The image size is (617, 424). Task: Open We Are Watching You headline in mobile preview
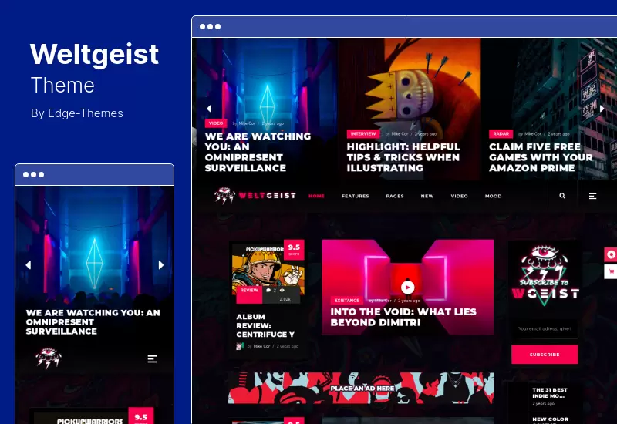93,321
